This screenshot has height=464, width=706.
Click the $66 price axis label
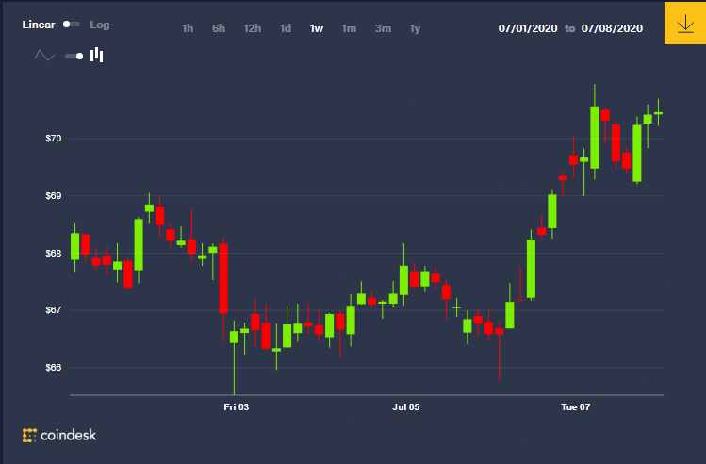coord(54,367)
